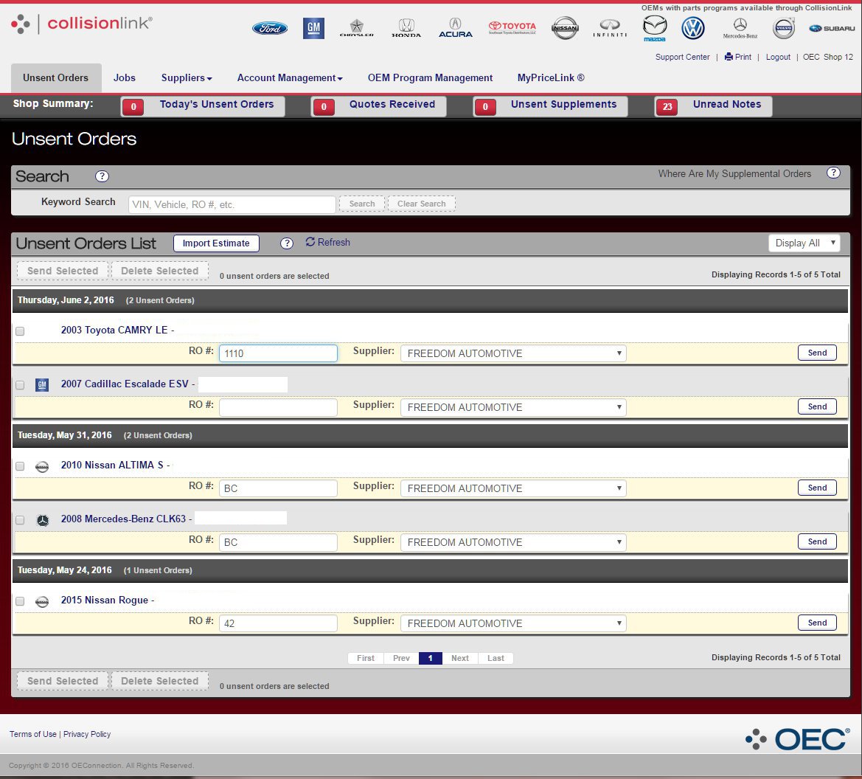The width and height of the screenshot is (862, 779).
Task: Expand the Suppliers menu
Action: (187, 77)
